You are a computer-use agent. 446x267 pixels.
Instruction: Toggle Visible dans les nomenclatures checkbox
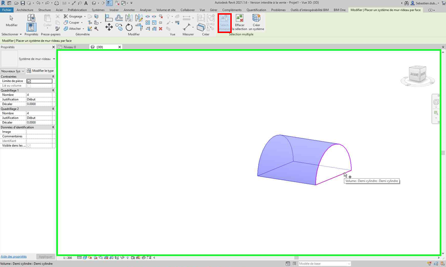(29, 146)
